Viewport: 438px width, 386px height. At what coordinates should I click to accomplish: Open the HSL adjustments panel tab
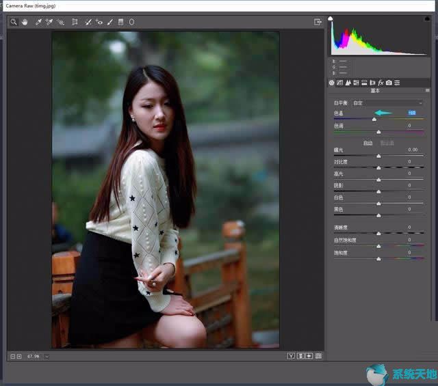coord(356,83)
